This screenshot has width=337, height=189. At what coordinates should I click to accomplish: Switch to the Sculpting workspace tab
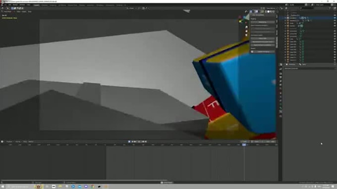coord(53,5)
